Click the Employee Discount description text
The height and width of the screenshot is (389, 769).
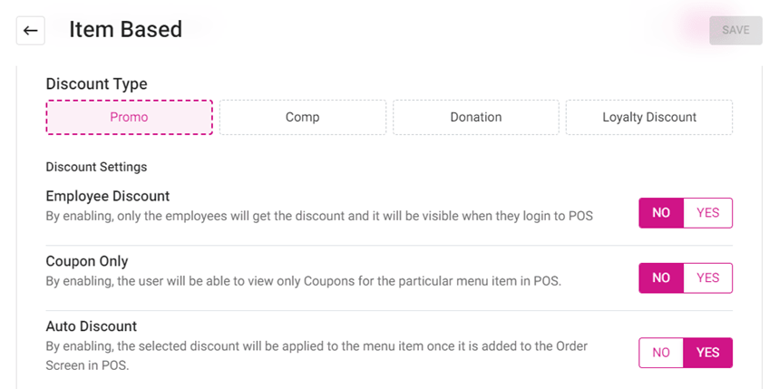tap(319, 218)
